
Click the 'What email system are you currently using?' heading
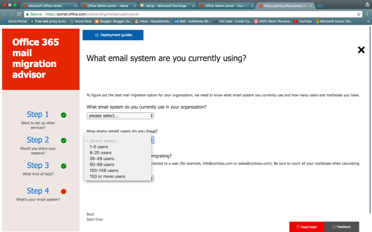coord(166,58)
